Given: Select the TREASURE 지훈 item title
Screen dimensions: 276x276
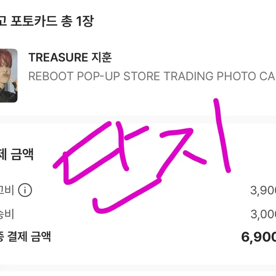Looking at the screenshot, I should coord(70,57).
